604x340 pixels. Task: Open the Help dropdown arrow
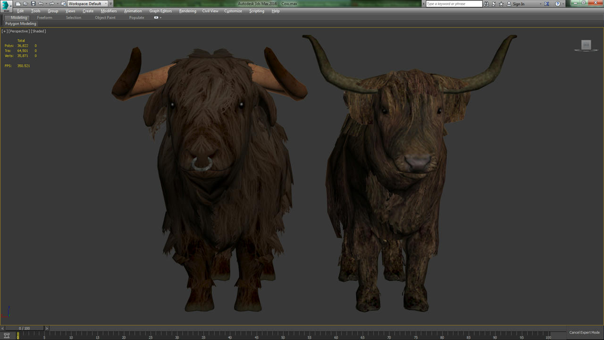click(x=562, y=4)
